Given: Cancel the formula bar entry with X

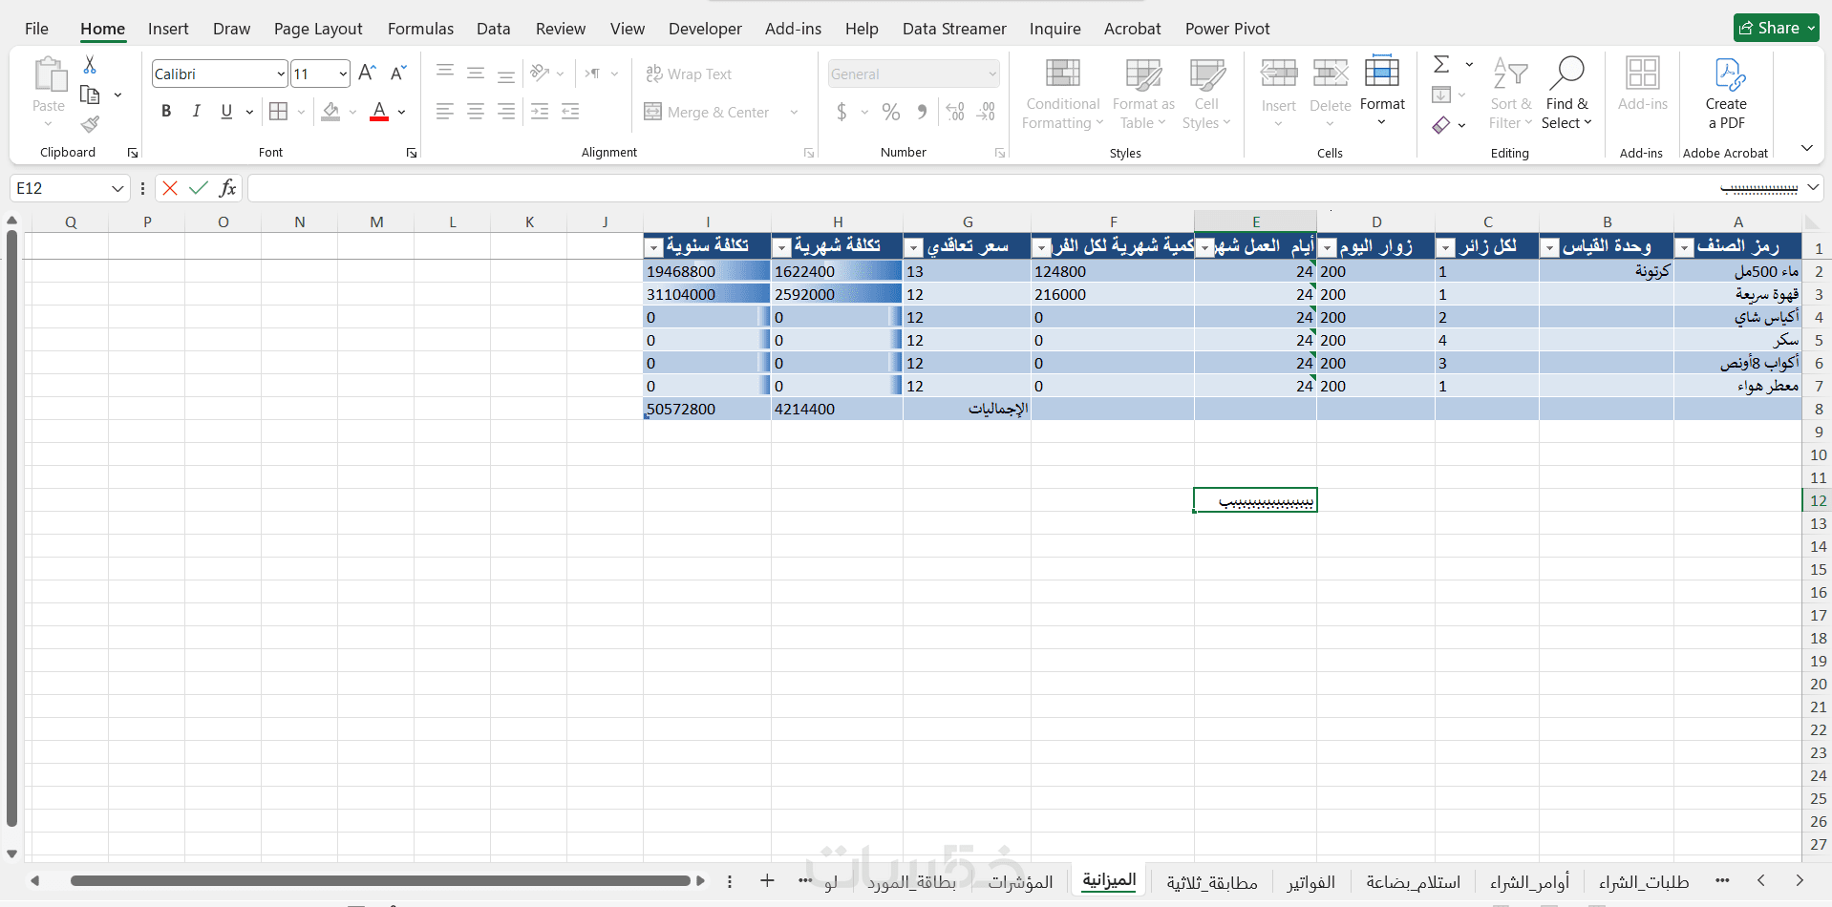Looking at the screenshot, I should coord(170,188).
